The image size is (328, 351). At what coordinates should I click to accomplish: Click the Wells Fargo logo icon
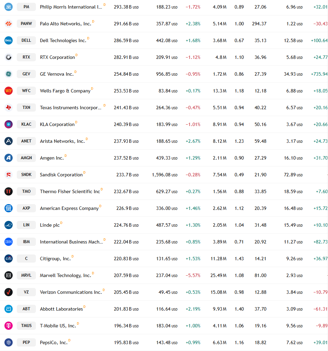tap(9, 91)
